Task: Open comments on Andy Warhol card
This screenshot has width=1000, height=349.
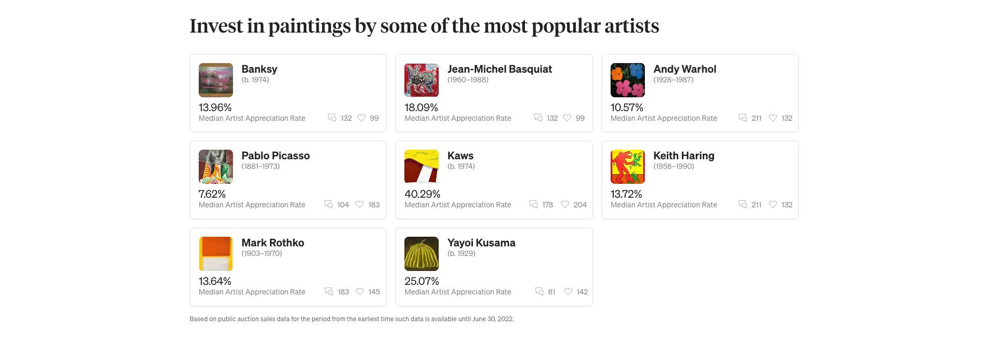Action: tap(743, 118)
